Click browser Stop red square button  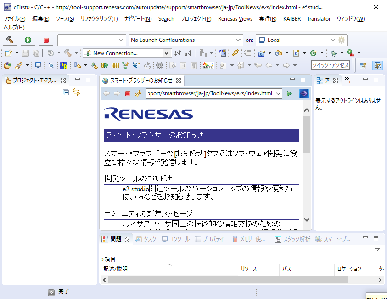tap(128, 93)
